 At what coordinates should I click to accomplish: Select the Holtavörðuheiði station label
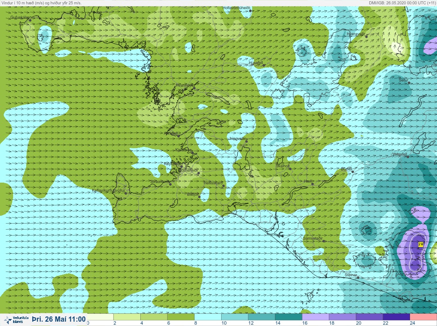[x=236, y=8]
